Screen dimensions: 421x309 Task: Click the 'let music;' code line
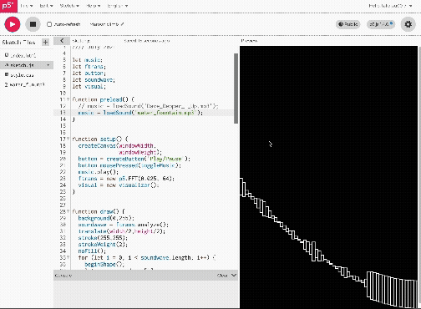click(x=88, y=60)
